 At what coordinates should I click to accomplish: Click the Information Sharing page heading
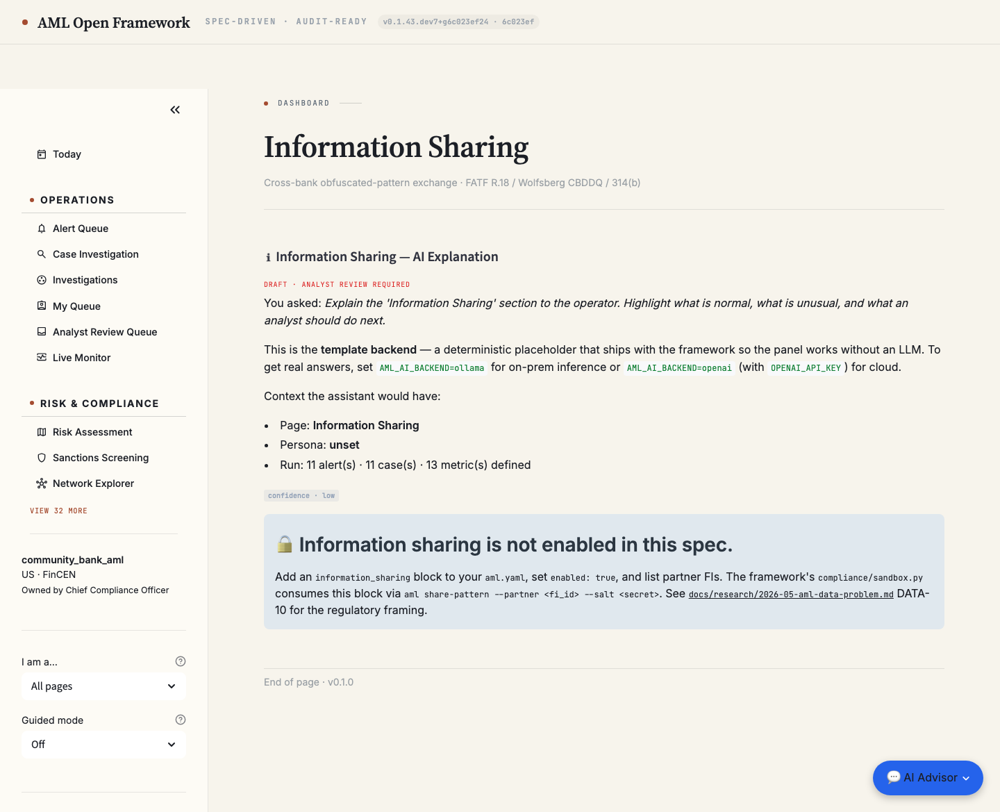(x=397, y=147)
